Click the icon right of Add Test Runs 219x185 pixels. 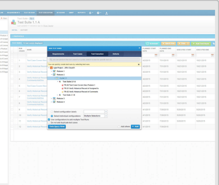(x=214, y=44)
